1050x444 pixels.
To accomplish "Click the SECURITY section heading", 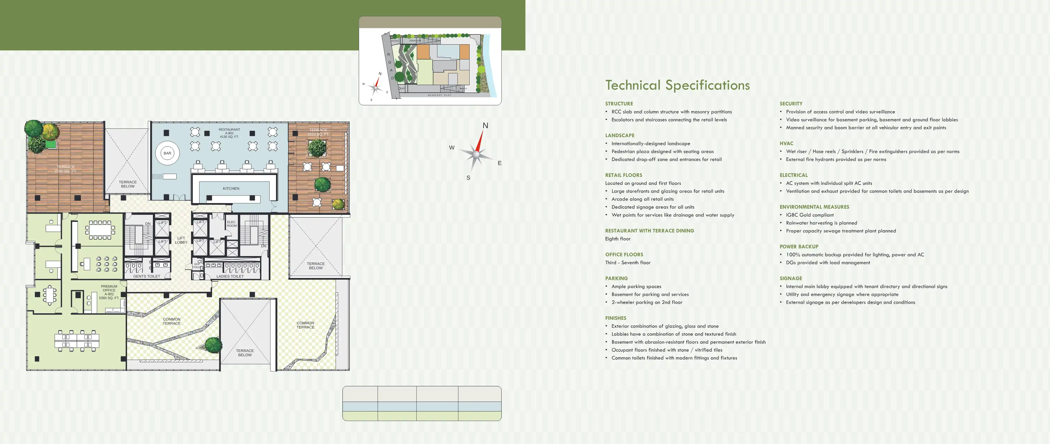I will point(791,103).
